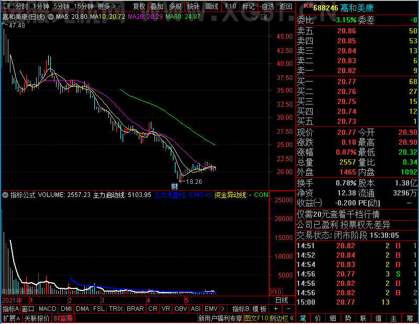Click the 返回 back button
The image size is (419, 324).
(285, 6)
